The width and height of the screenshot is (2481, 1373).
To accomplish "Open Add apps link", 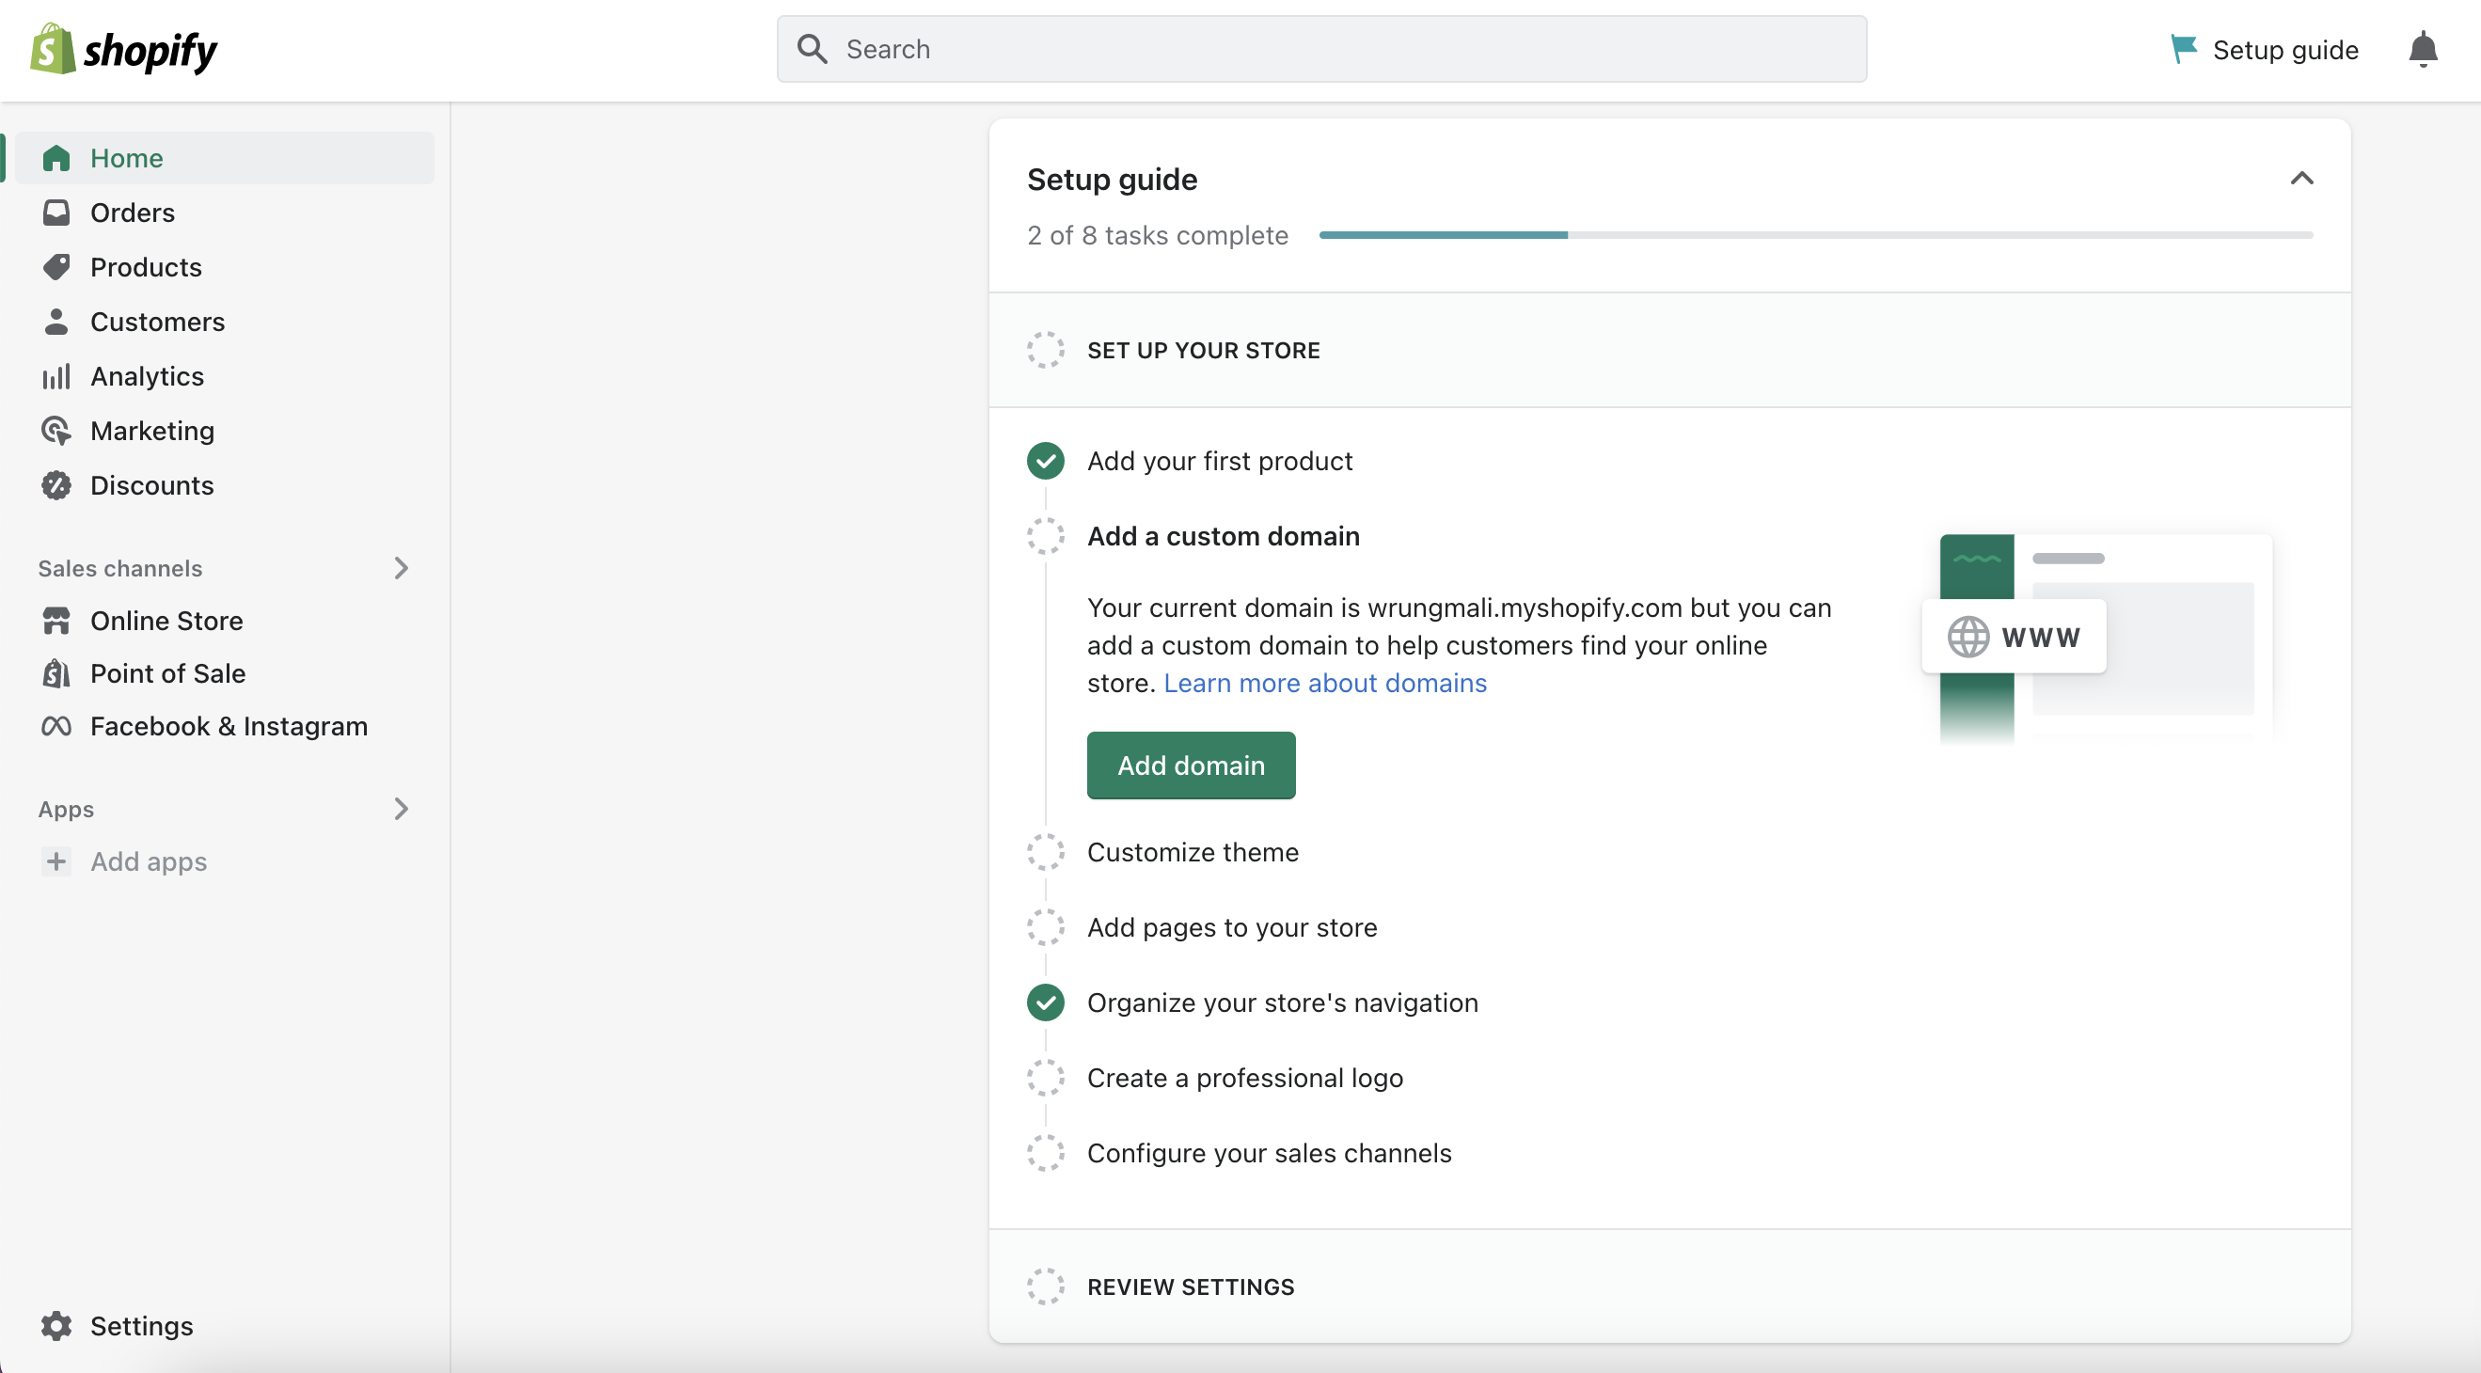I will tap(149, 860).
